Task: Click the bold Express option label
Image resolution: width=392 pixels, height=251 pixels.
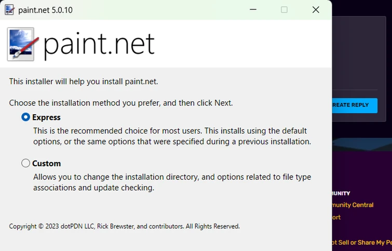Action: click(46, 117)
